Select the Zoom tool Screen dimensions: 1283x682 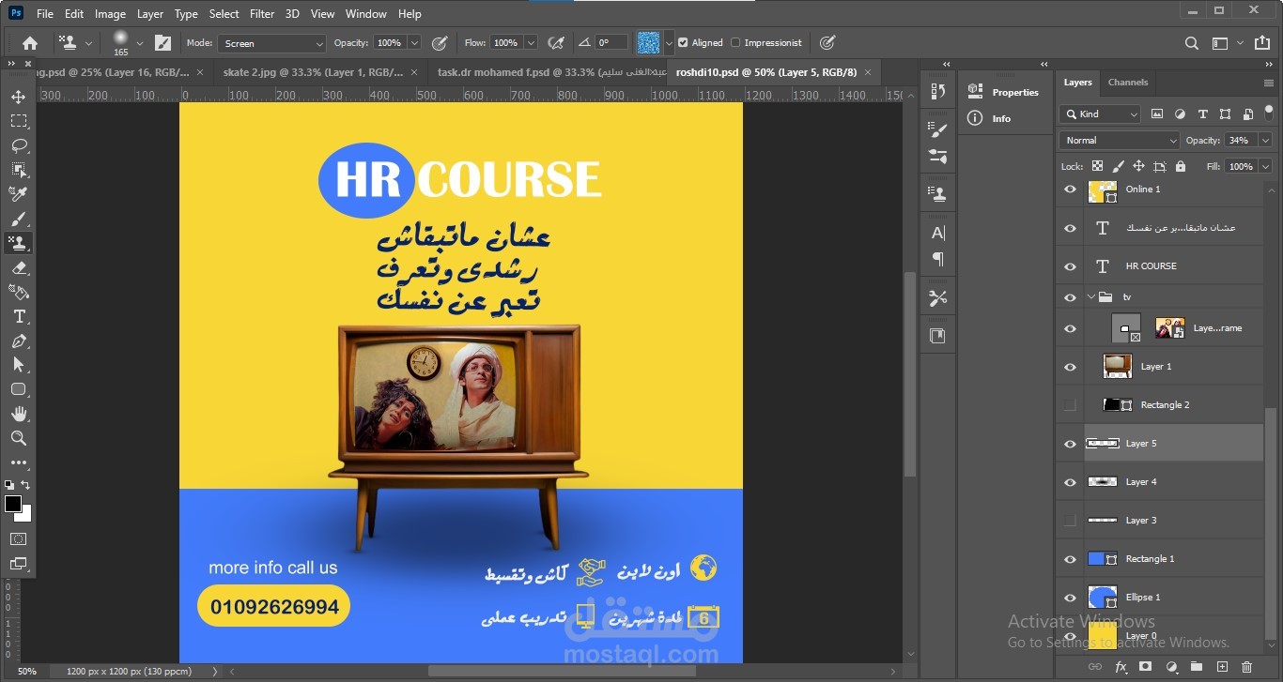18,438
